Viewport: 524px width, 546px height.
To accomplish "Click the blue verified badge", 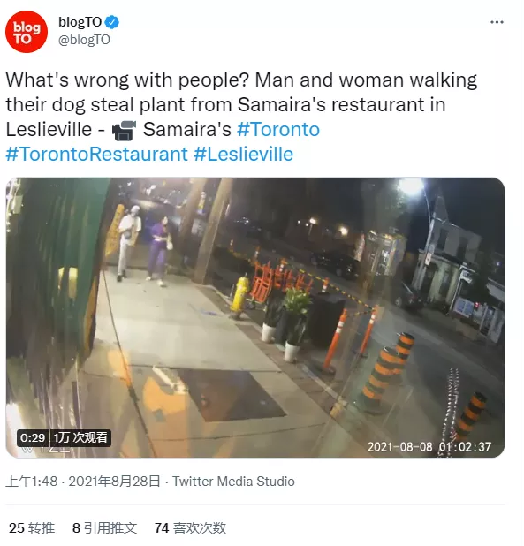I will point(112,22).
